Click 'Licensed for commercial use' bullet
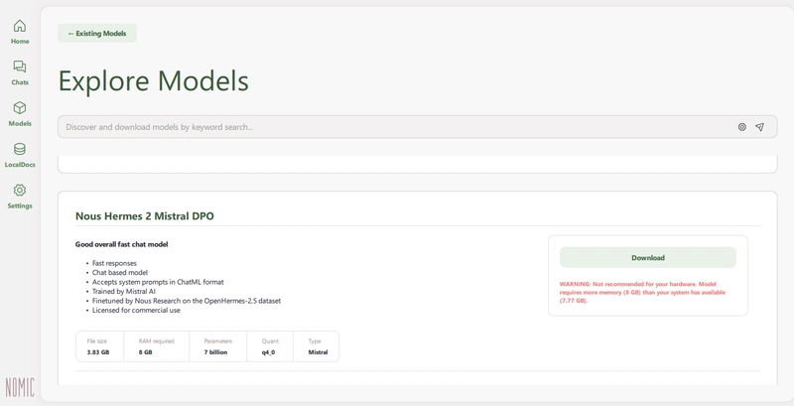Viewport: 794px width, 406px height. [136, 311]
